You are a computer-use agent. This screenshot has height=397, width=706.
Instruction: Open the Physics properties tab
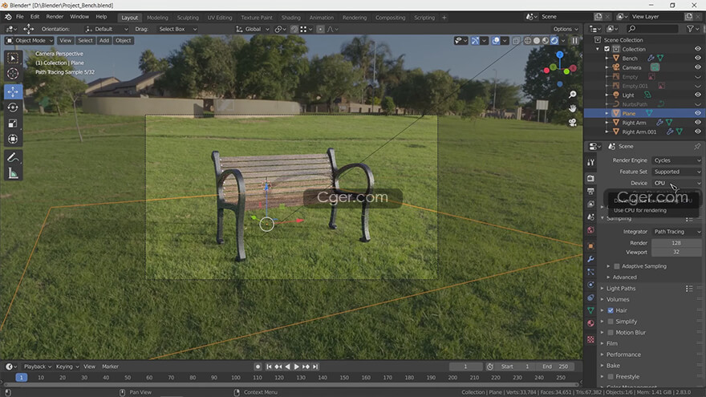[590, 285]
